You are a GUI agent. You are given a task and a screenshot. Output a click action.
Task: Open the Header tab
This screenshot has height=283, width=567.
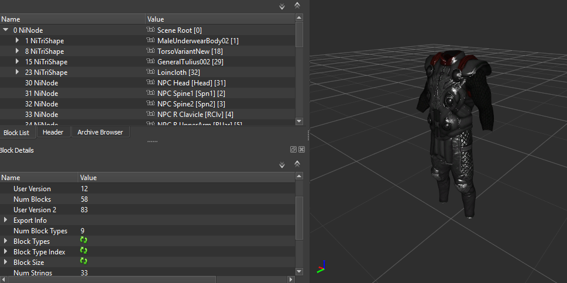[53, 132]
